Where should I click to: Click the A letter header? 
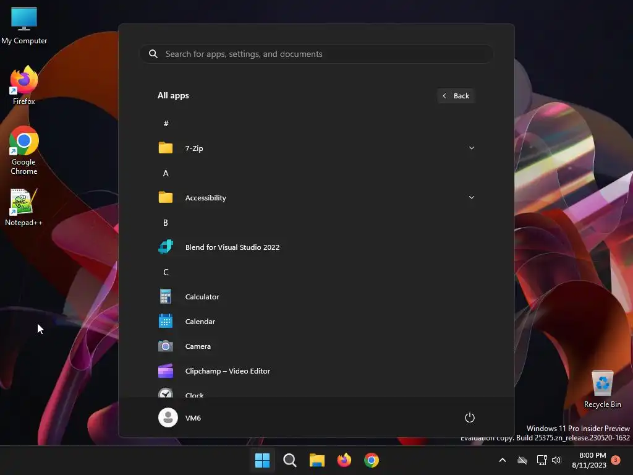[166, 173]
